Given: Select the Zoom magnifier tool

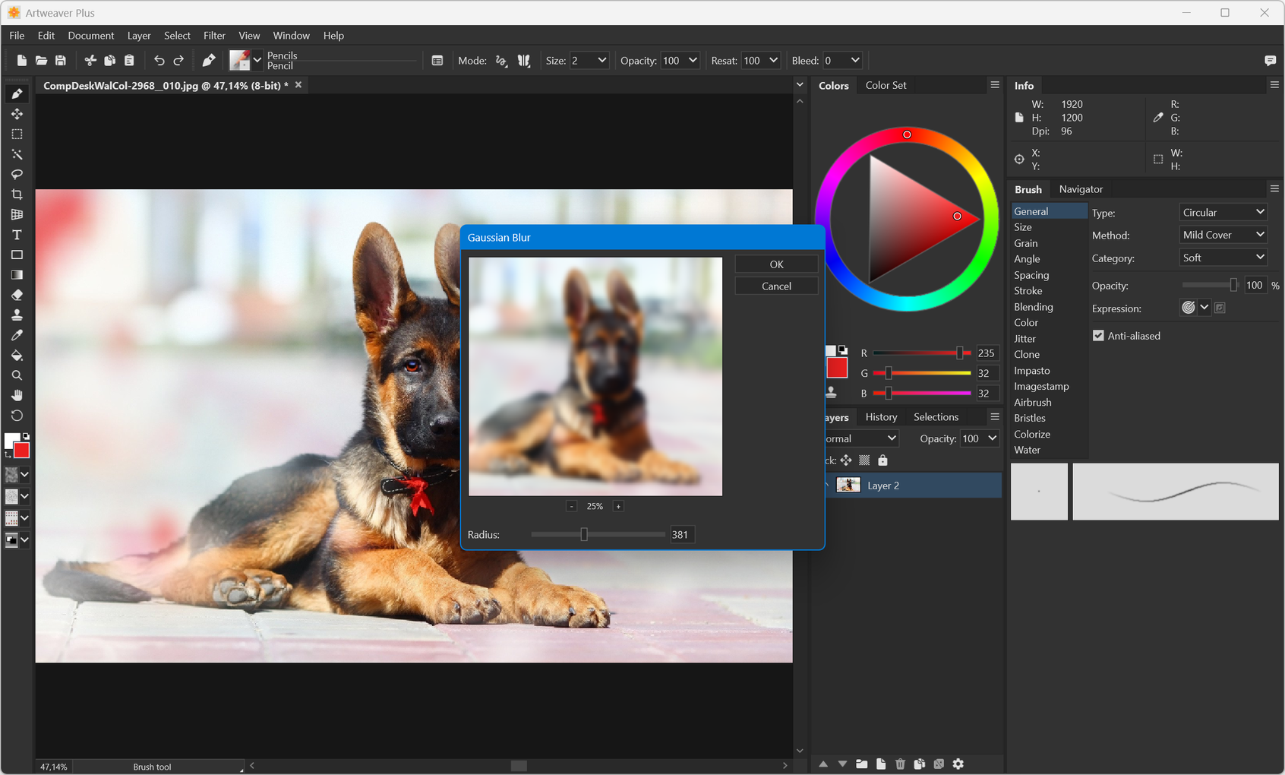Looking at the screenshot, I should click(x=17, y=375).
